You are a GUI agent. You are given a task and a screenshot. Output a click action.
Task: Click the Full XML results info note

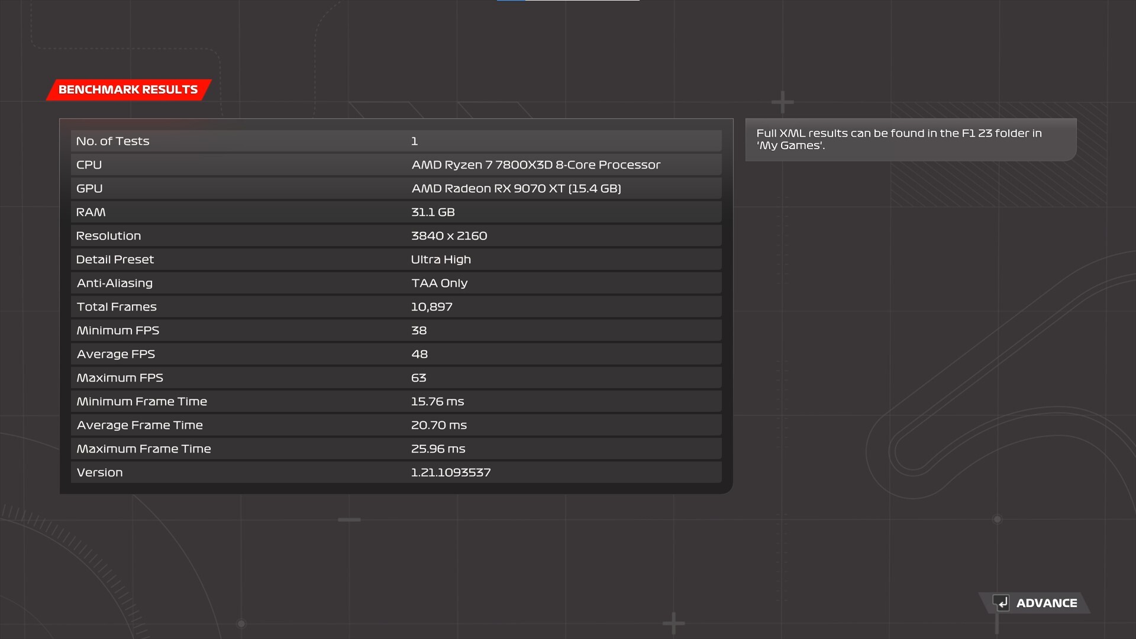tap(911, 140)
